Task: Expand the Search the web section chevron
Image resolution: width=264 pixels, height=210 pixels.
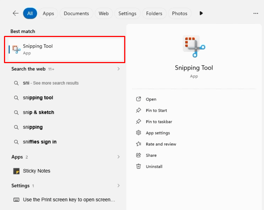Action: pyautogui.click(x=118, y=69)
